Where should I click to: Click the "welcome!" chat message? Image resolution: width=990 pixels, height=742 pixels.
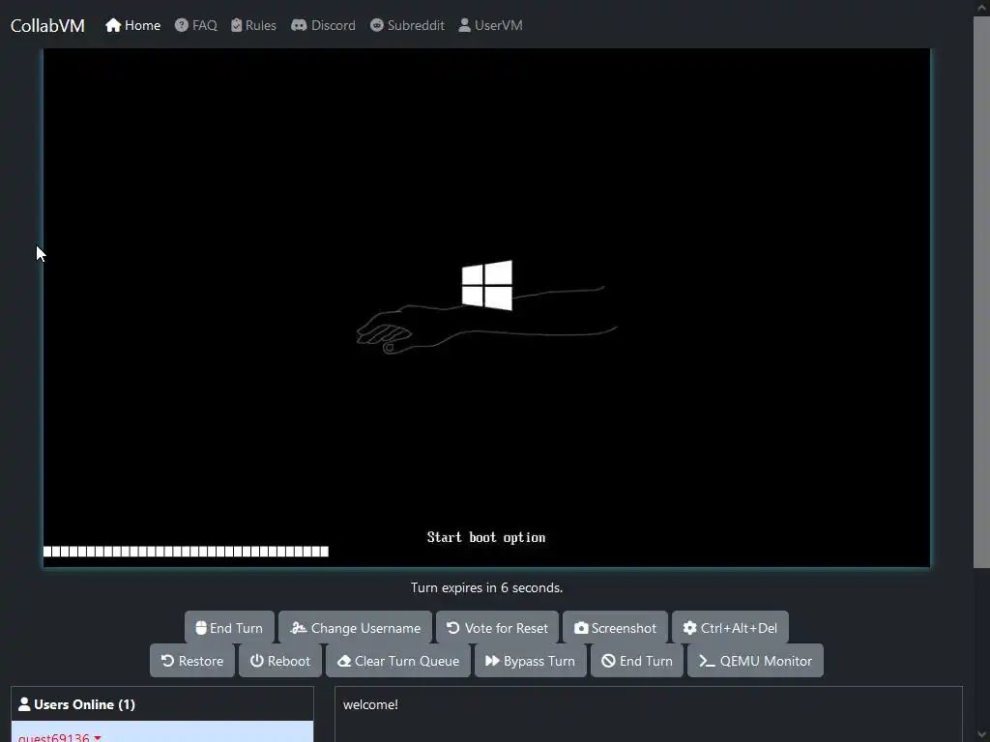click(x=370, y=704)
